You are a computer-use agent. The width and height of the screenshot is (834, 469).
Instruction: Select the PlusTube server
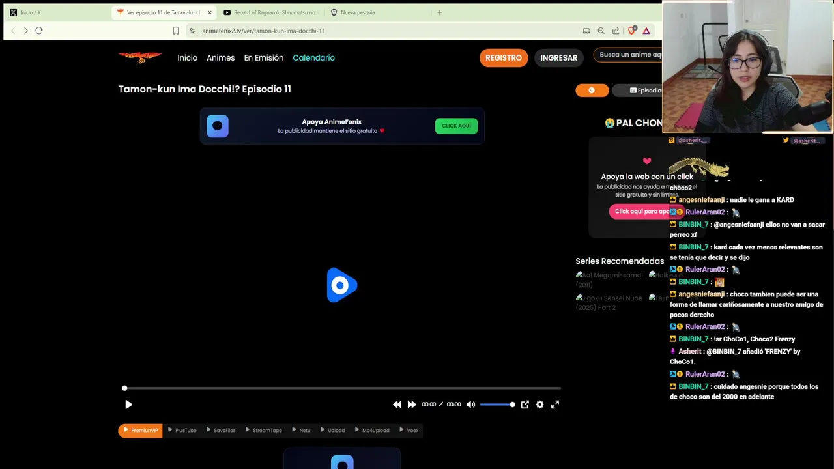pos(182,430)
